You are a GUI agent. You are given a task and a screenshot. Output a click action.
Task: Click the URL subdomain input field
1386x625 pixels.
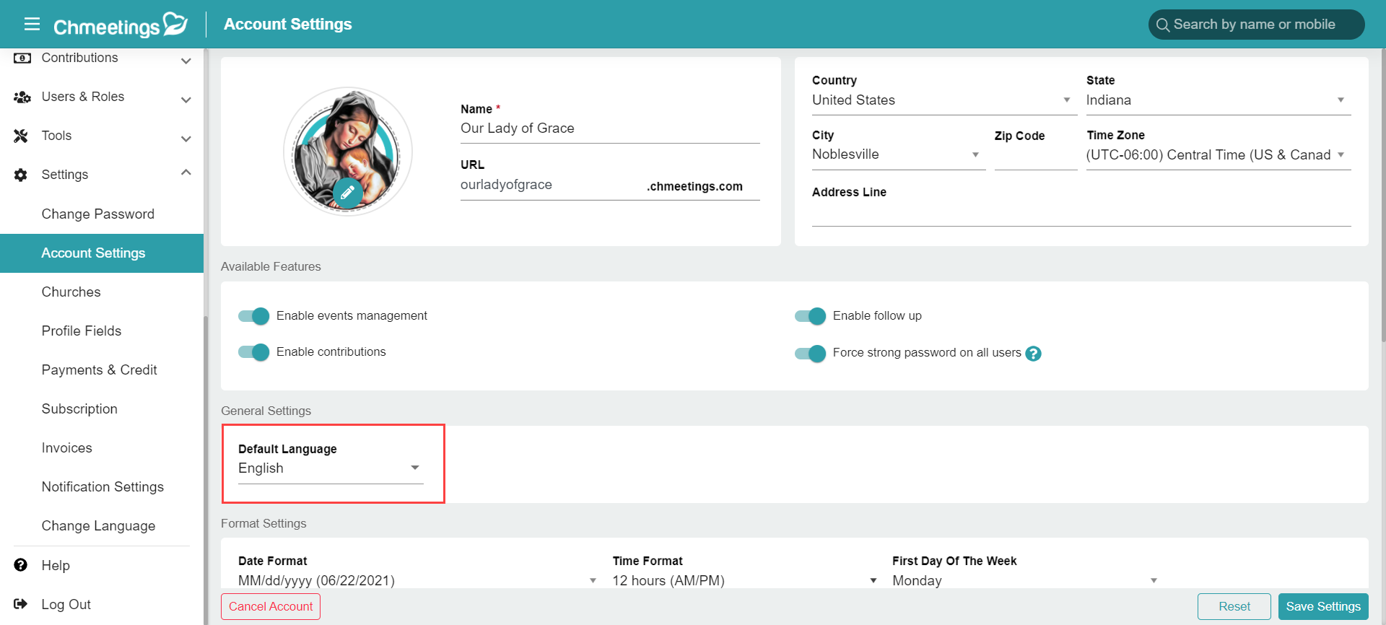(552, 185)
